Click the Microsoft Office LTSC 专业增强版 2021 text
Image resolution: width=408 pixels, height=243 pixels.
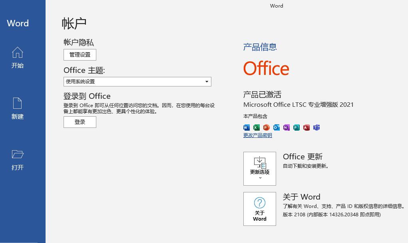pyautogui.click(x=299, y=104)
